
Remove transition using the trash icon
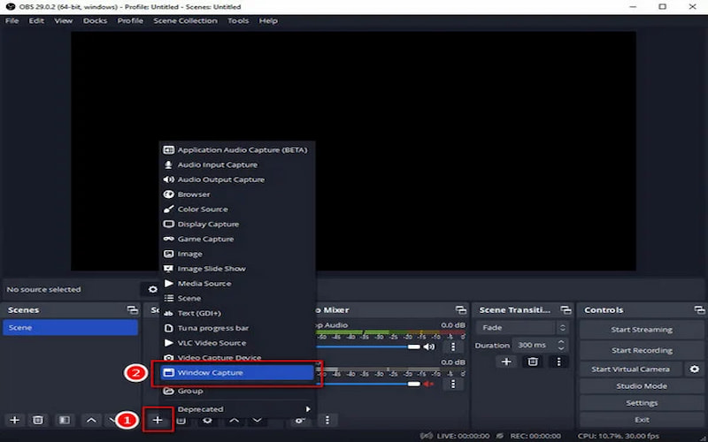(x=532, y=362)
